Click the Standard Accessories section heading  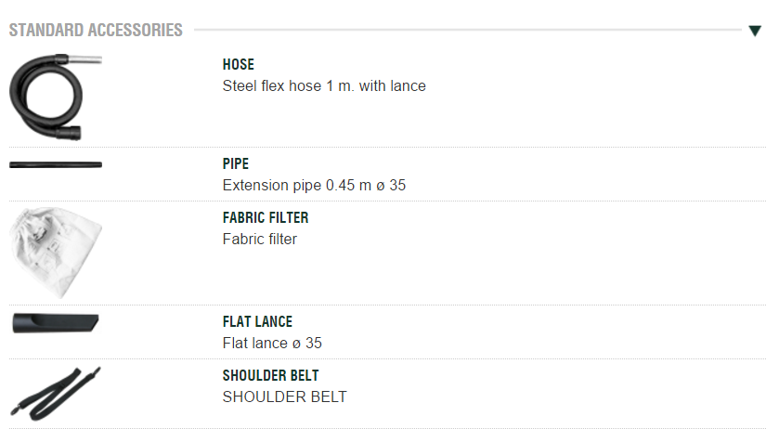pyautogui.click(x=96, y=31)
